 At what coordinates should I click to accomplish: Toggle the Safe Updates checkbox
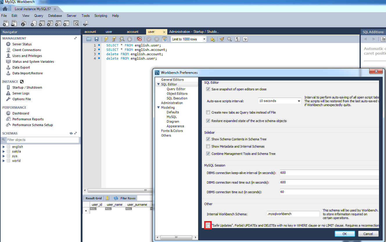pos(208,225)
